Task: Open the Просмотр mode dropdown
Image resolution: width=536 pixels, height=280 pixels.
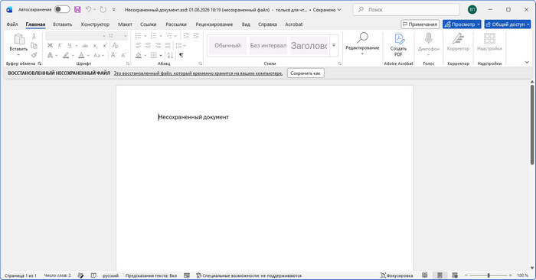Action: click(x=462, y=24)
